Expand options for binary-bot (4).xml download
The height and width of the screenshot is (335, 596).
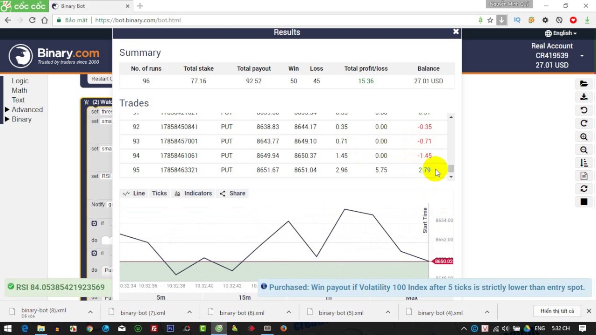(487, 312)
